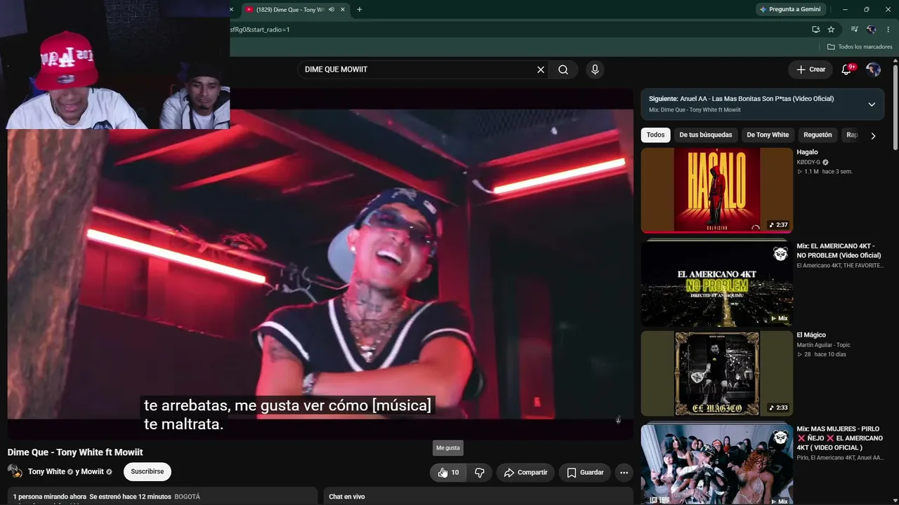The width and height of the screenshot is (899, 505).
Task: Click into the YouTube search field
Action: click(x=417, y=69)
